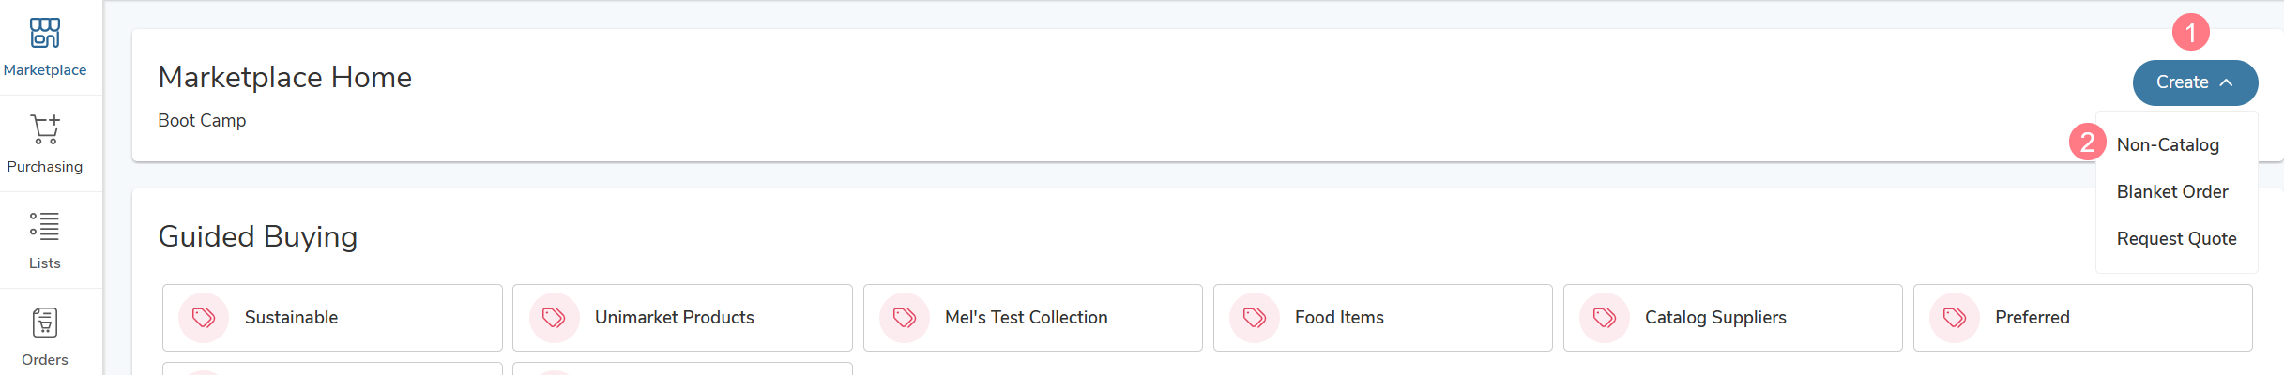This screenshot has width=2284, height=375.
Task: Choose Blanket Order from the Create menu
Action: [x=2172, y=192]
